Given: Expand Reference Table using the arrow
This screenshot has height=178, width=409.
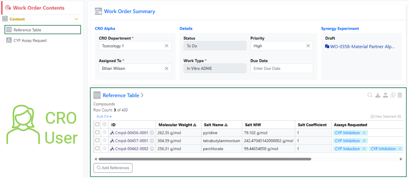Looking at the screenshot, I should 142,95.
